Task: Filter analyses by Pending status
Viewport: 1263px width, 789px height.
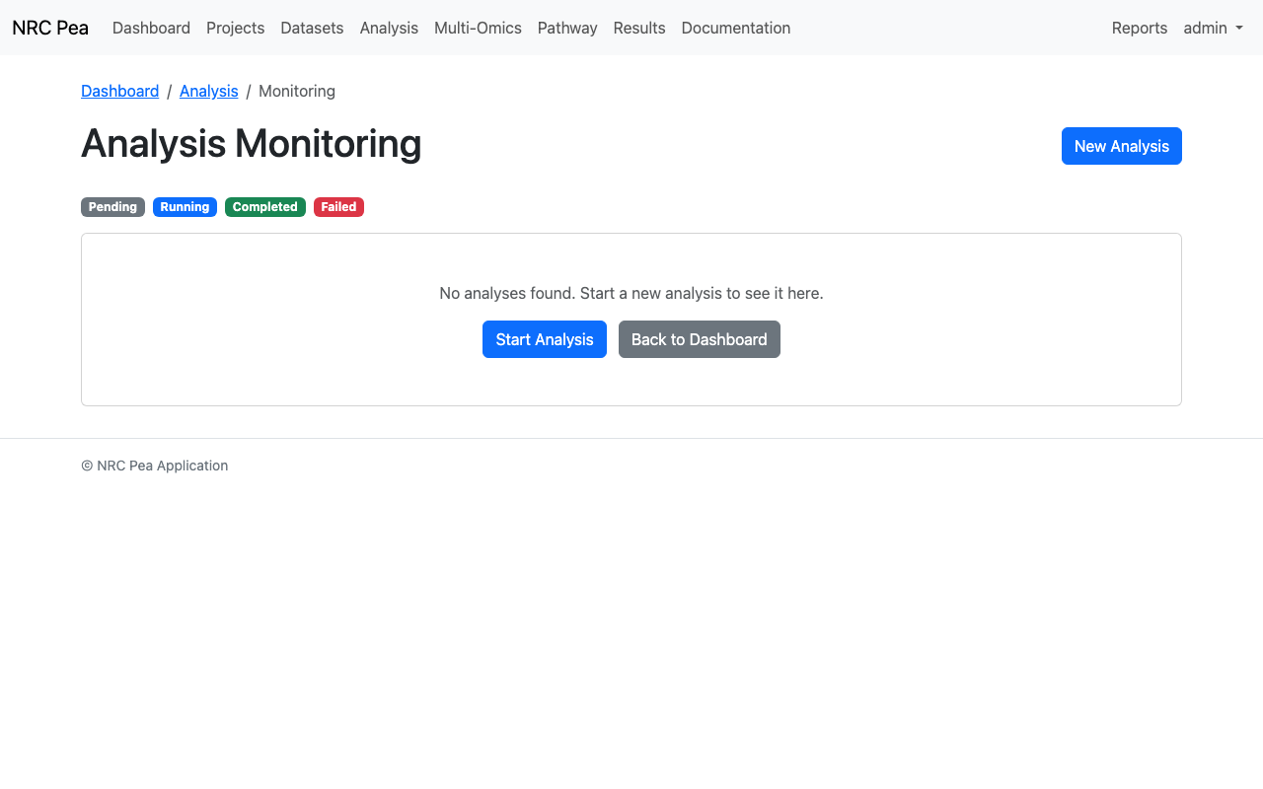Action: pos(112,207)
